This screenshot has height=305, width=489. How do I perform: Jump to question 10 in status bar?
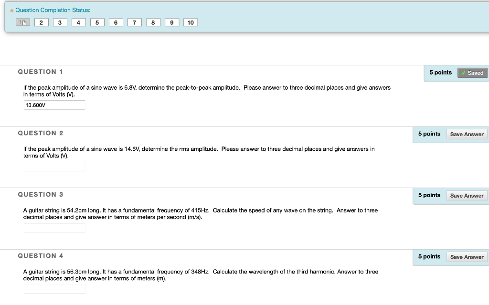click(x=191, y=22)
